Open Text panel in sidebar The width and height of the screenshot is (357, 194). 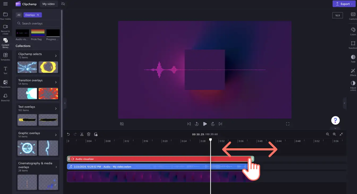(x=5, y=70)
